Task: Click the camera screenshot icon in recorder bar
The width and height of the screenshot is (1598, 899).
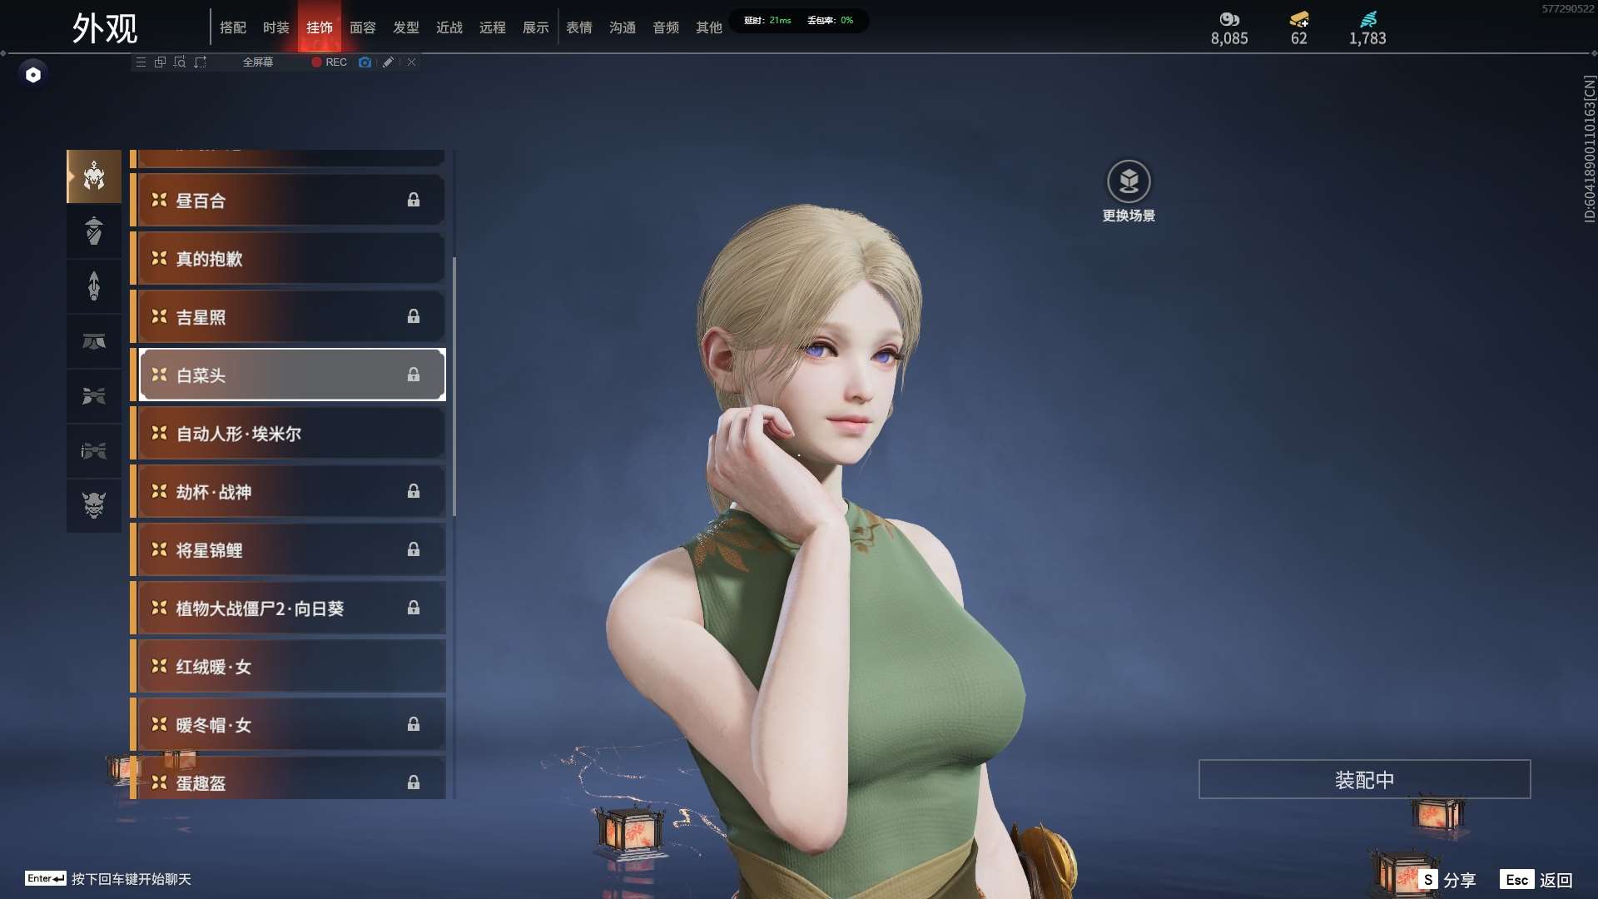Action: [x=365, y=62]
